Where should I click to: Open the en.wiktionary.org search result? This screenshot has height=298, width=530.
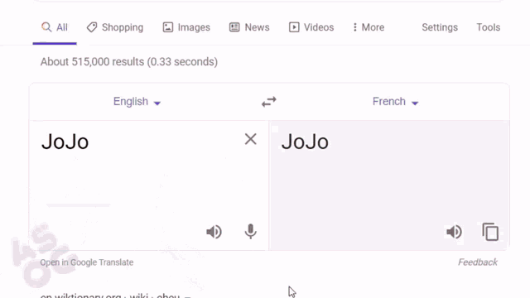115,296
